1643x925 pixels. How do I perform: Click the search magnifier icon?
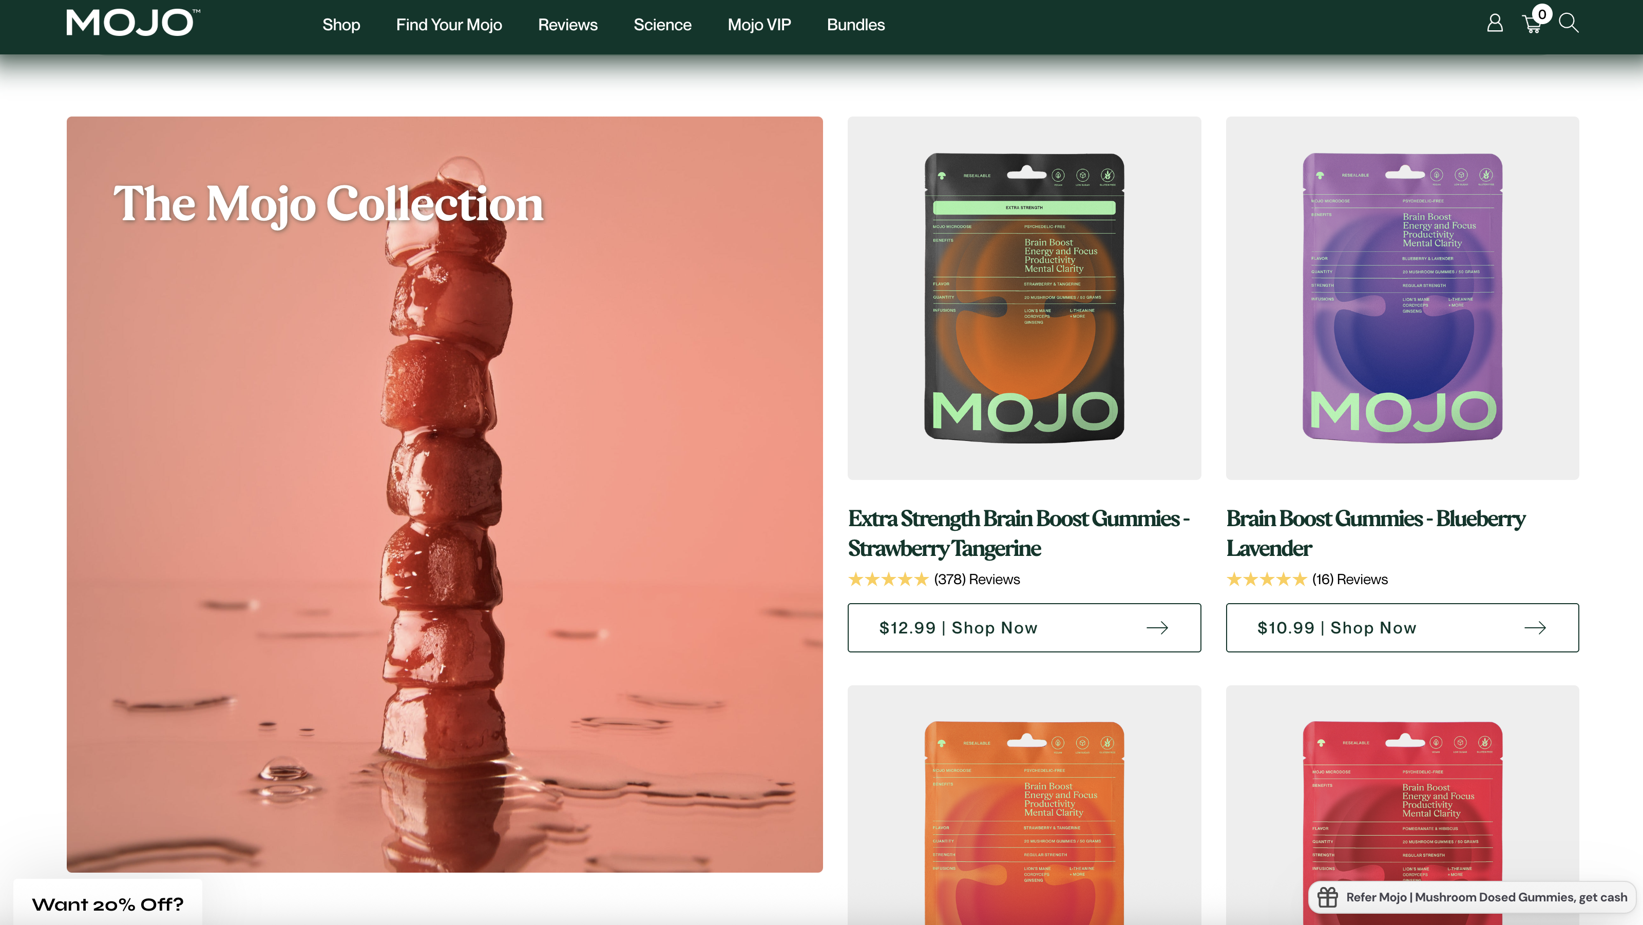click(x=1569, y=24)
